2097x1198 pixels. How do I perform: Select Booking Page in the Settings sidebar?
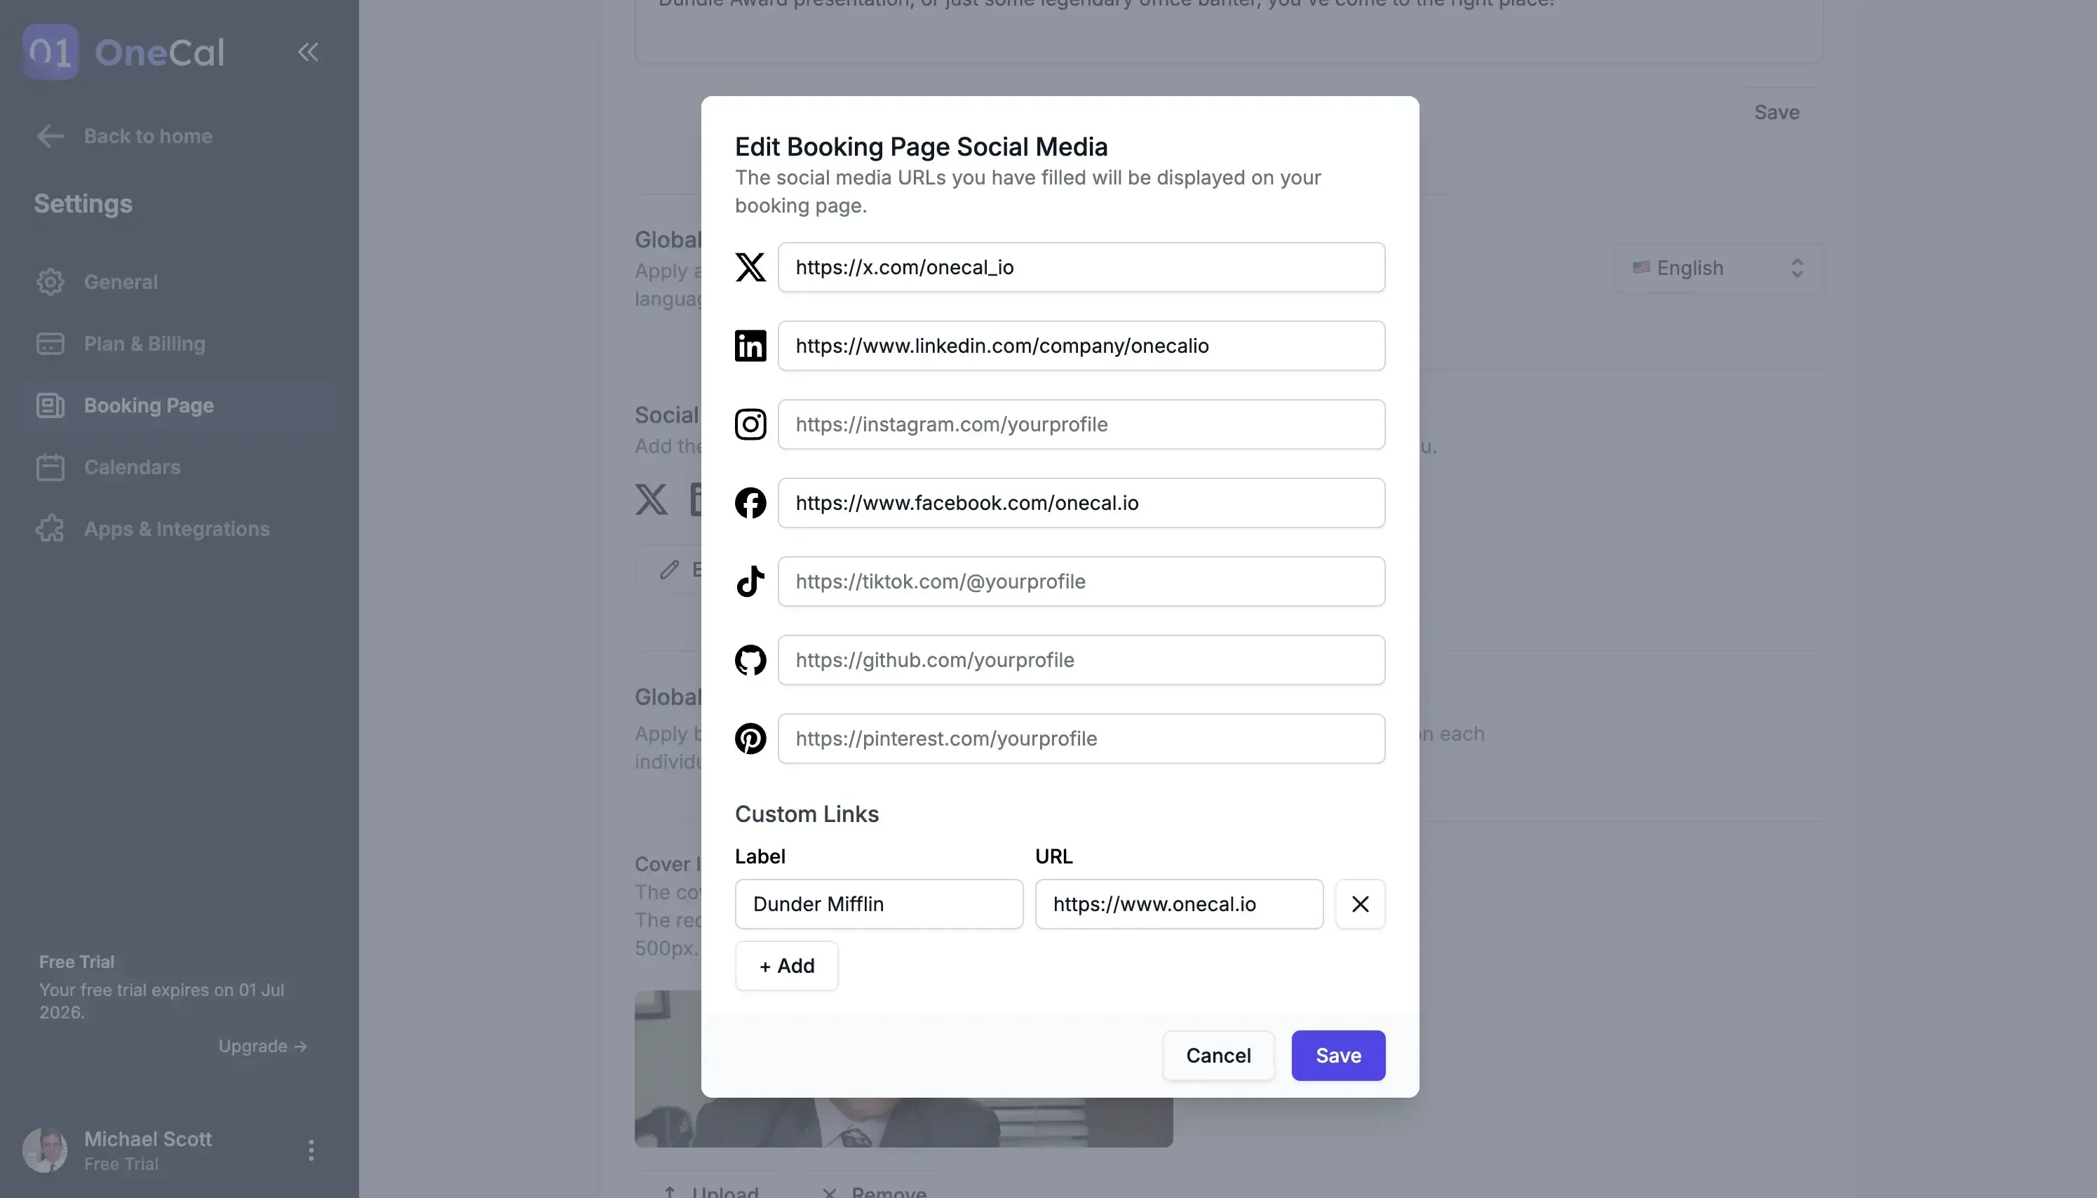[149, 405]
